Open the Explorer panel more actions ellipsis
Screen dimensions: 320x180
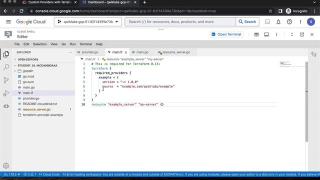coord(70,52)
